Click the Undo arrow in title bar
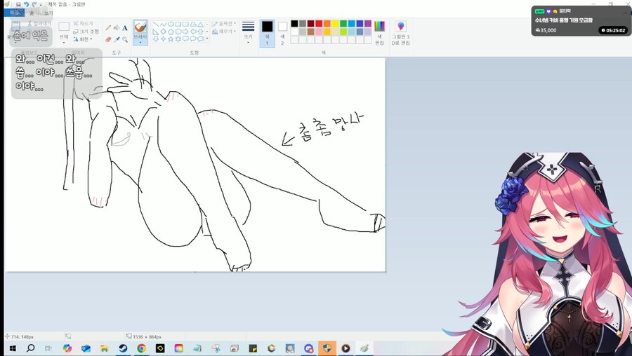Screen dimensions: 632x356 pyautogui.click(x=26, y=4)
